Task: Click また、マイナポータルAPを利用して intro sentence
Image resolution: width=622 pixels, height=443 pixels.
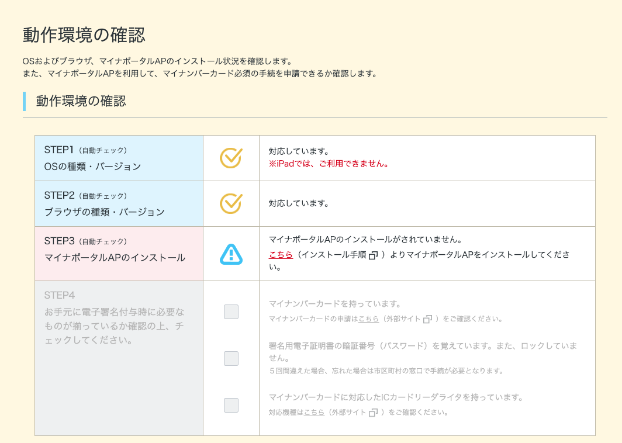Action: [200, 74]
